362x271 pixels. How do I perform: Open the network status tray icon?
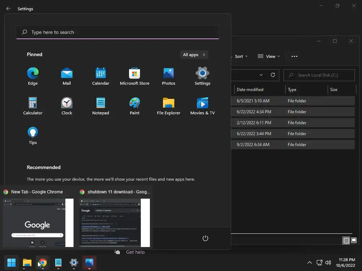(x=319, y=263)
